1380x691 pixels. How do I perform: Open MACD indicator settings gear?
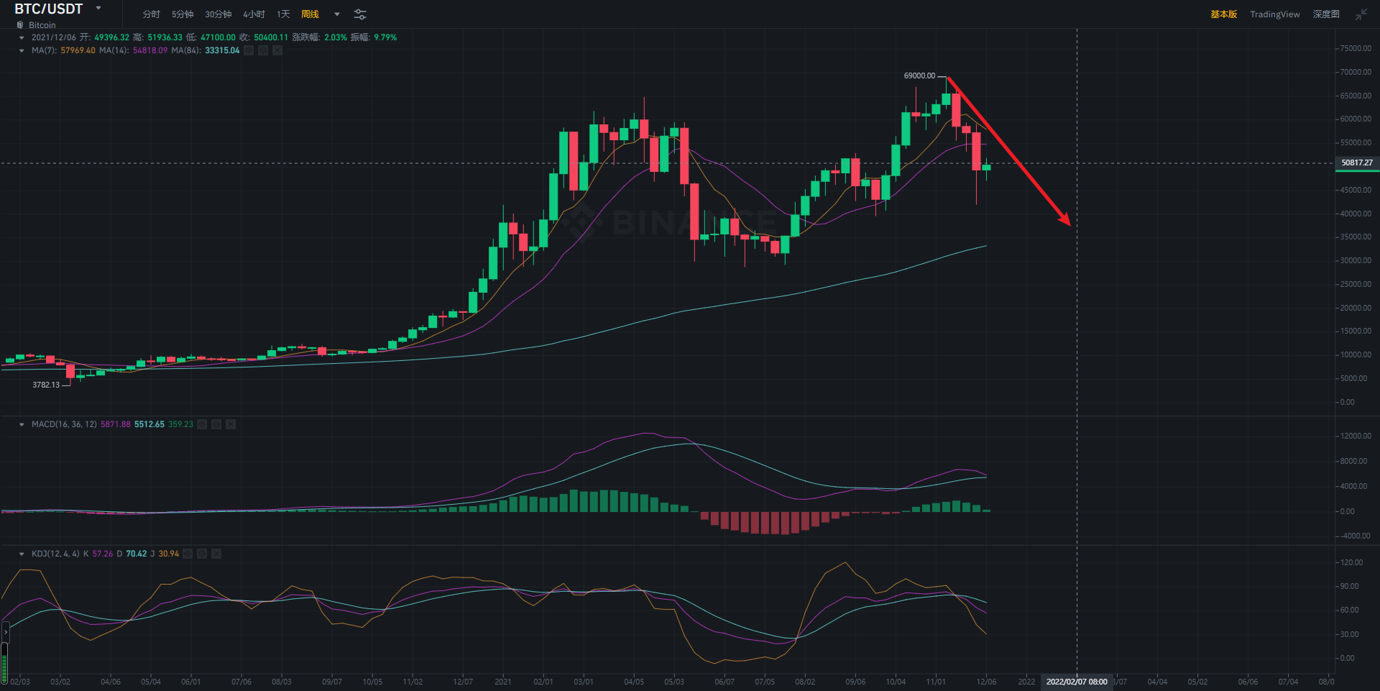pos(216,424)
